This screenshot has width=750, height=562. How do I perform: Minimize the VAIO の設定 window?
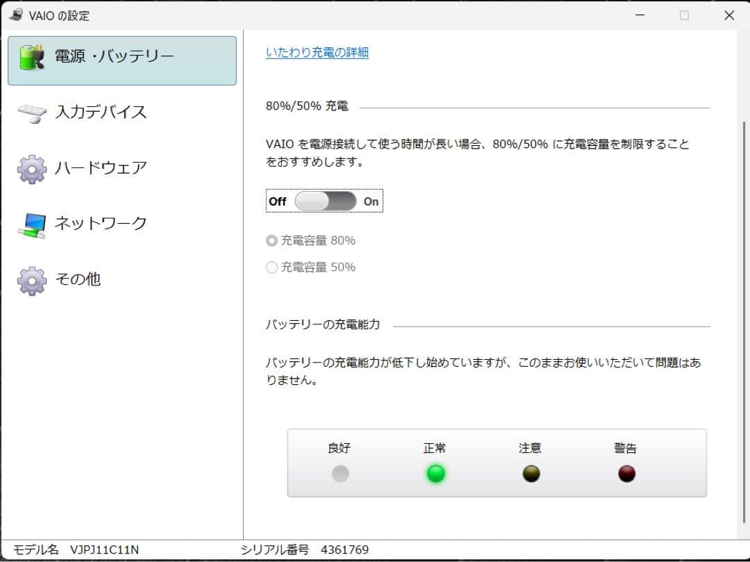click(640, 15)
